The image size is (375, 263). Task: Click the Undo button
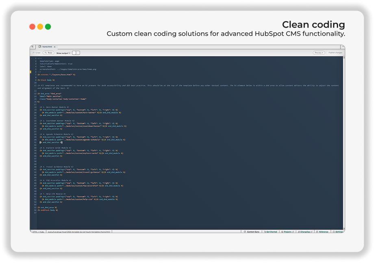click(x=37, y=53)
